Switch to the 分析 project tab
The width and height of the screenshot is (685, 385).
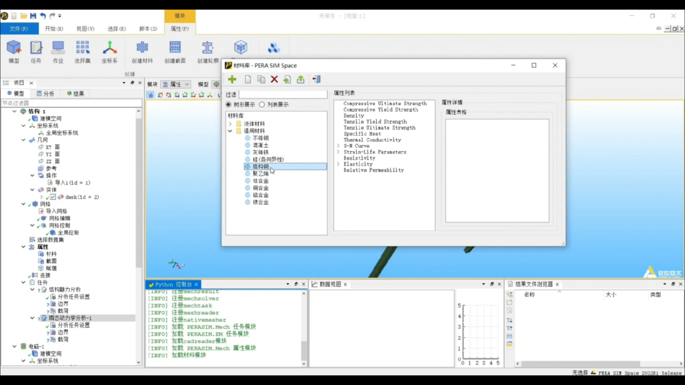point(46,94)
